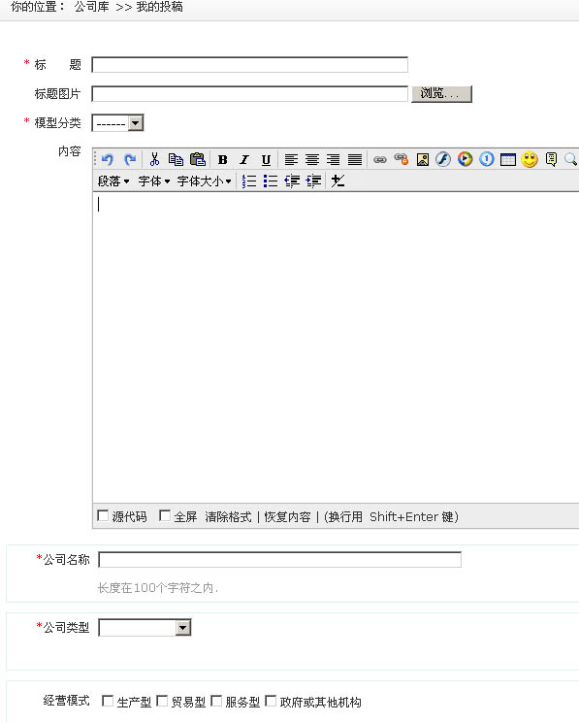Check the 全屏 fullscreen checkbox

(165, 515)
